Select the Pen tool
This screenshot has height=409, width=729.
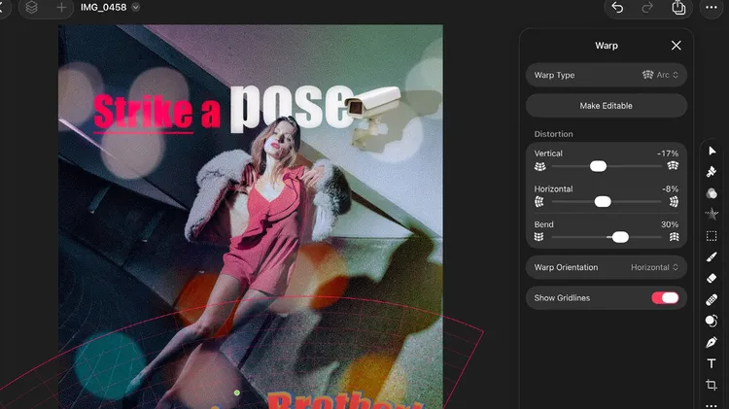tap(712, 343)
